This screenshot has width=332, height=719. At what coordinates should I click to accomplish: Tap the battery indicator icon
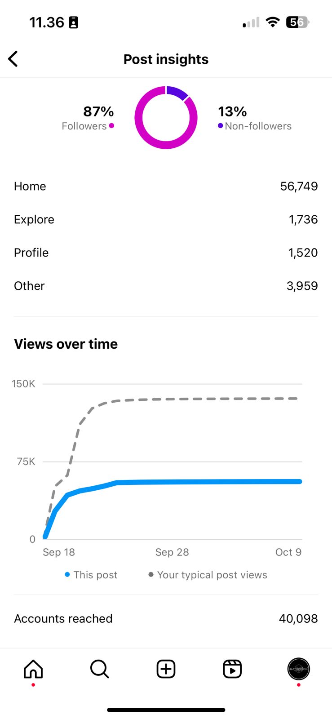(x=297, y=22)
